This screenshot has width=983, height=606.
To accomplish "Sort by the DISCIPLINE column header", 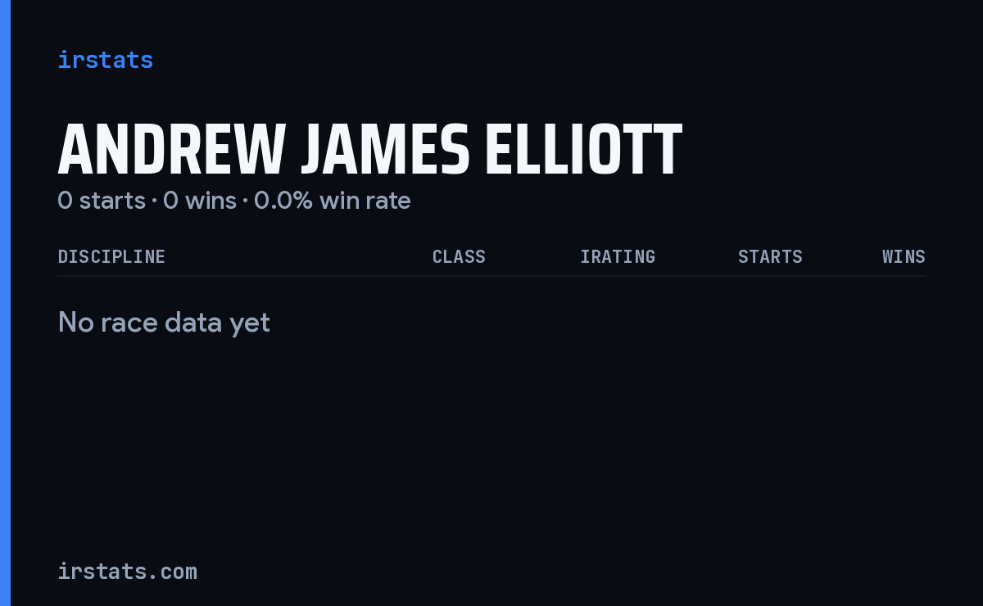I will click(111, 256).
